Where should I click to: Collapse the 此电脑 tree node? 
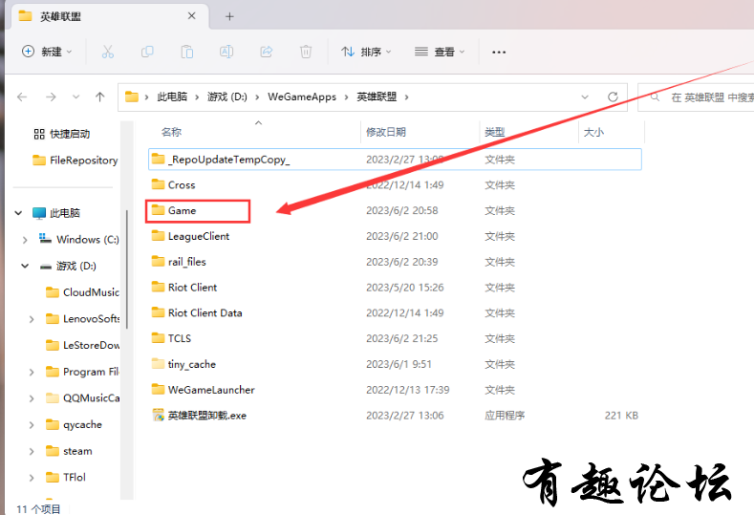point(18,213)
